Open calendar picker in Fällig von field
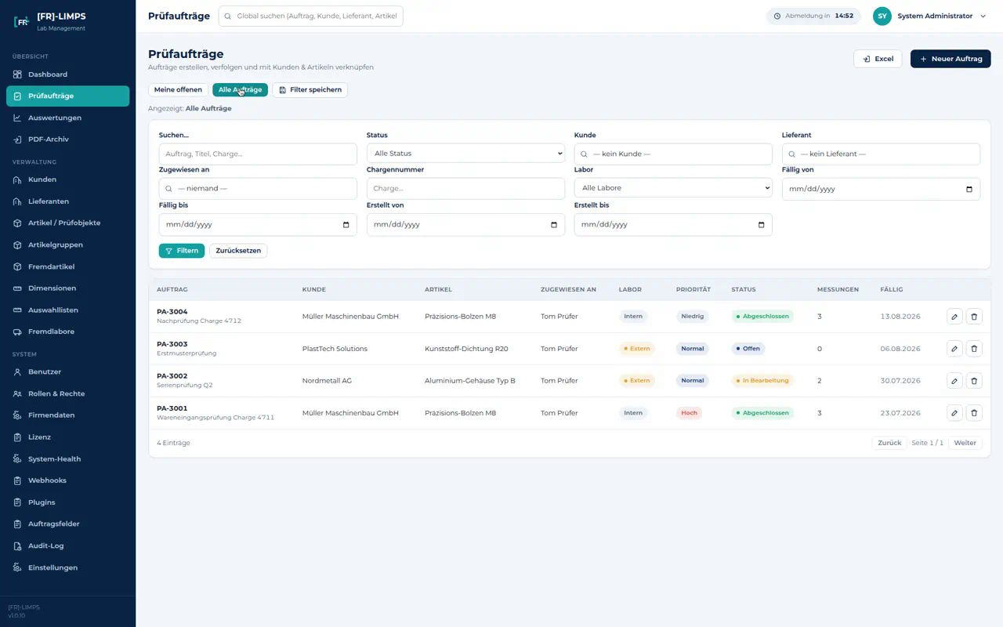 [x=969, y=189]
